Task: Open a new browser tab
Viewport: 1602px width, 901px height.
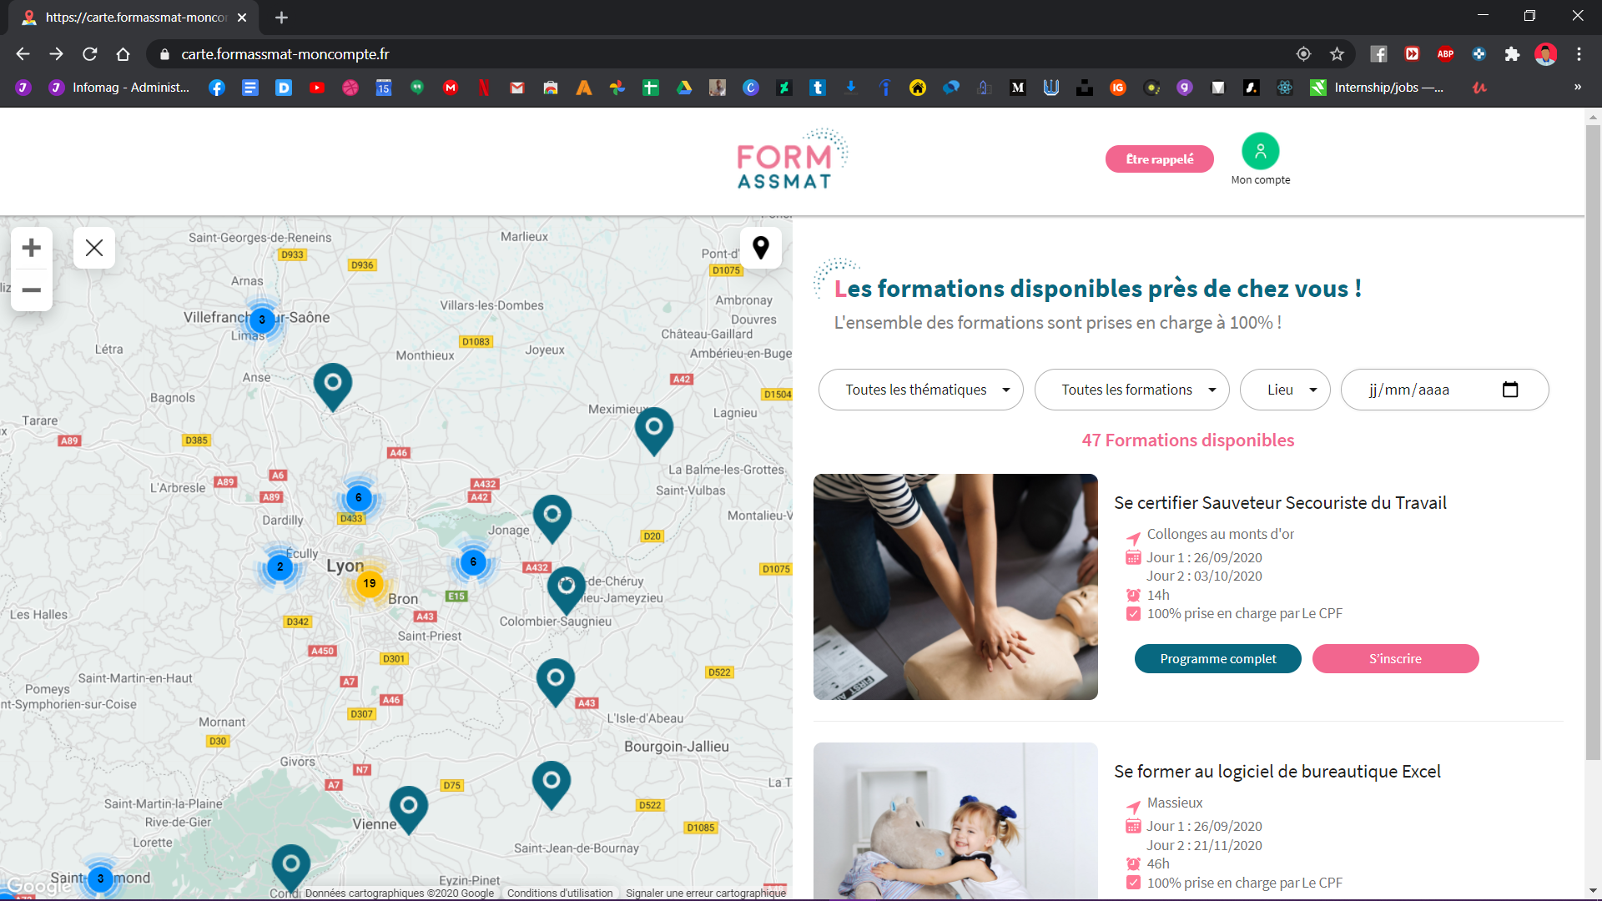Action: coord(281,18)
